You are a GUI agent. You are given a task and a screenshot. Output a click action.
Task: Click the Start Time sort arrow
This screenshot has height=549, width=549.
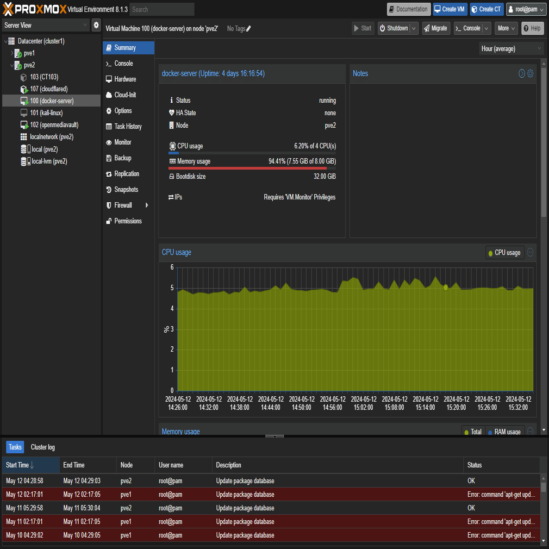(x=32, y=465)
